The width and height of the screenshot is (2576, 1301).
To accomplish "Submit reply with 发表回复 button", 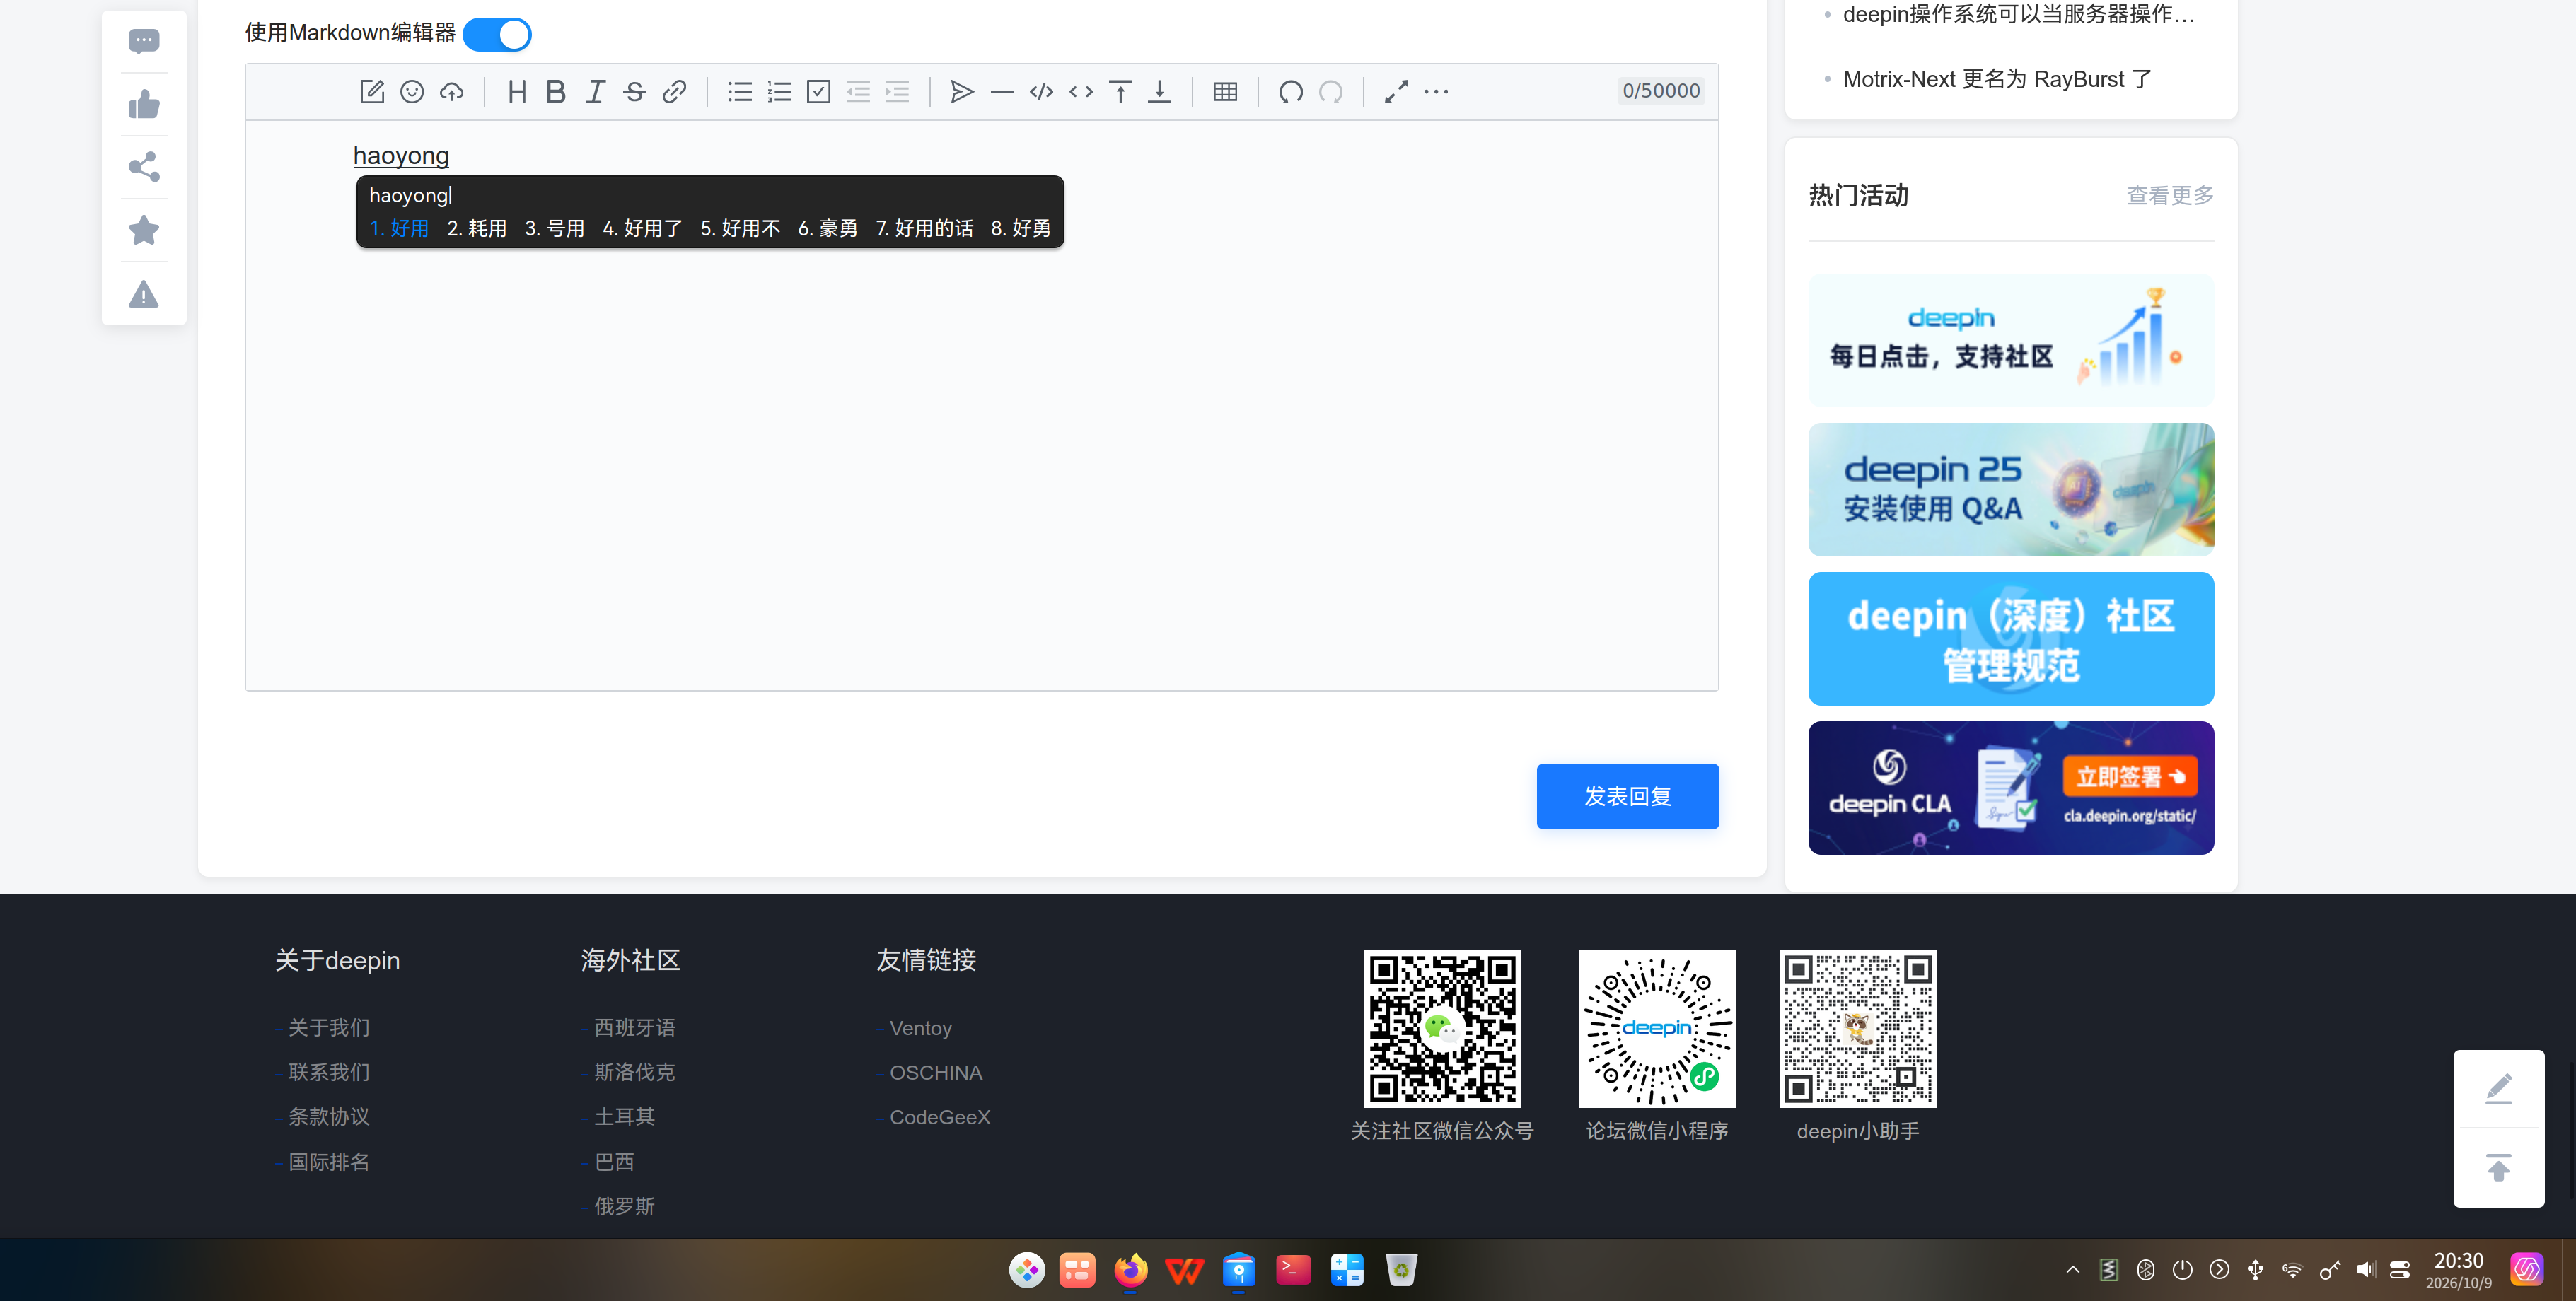I will (x=1628, y=796).
